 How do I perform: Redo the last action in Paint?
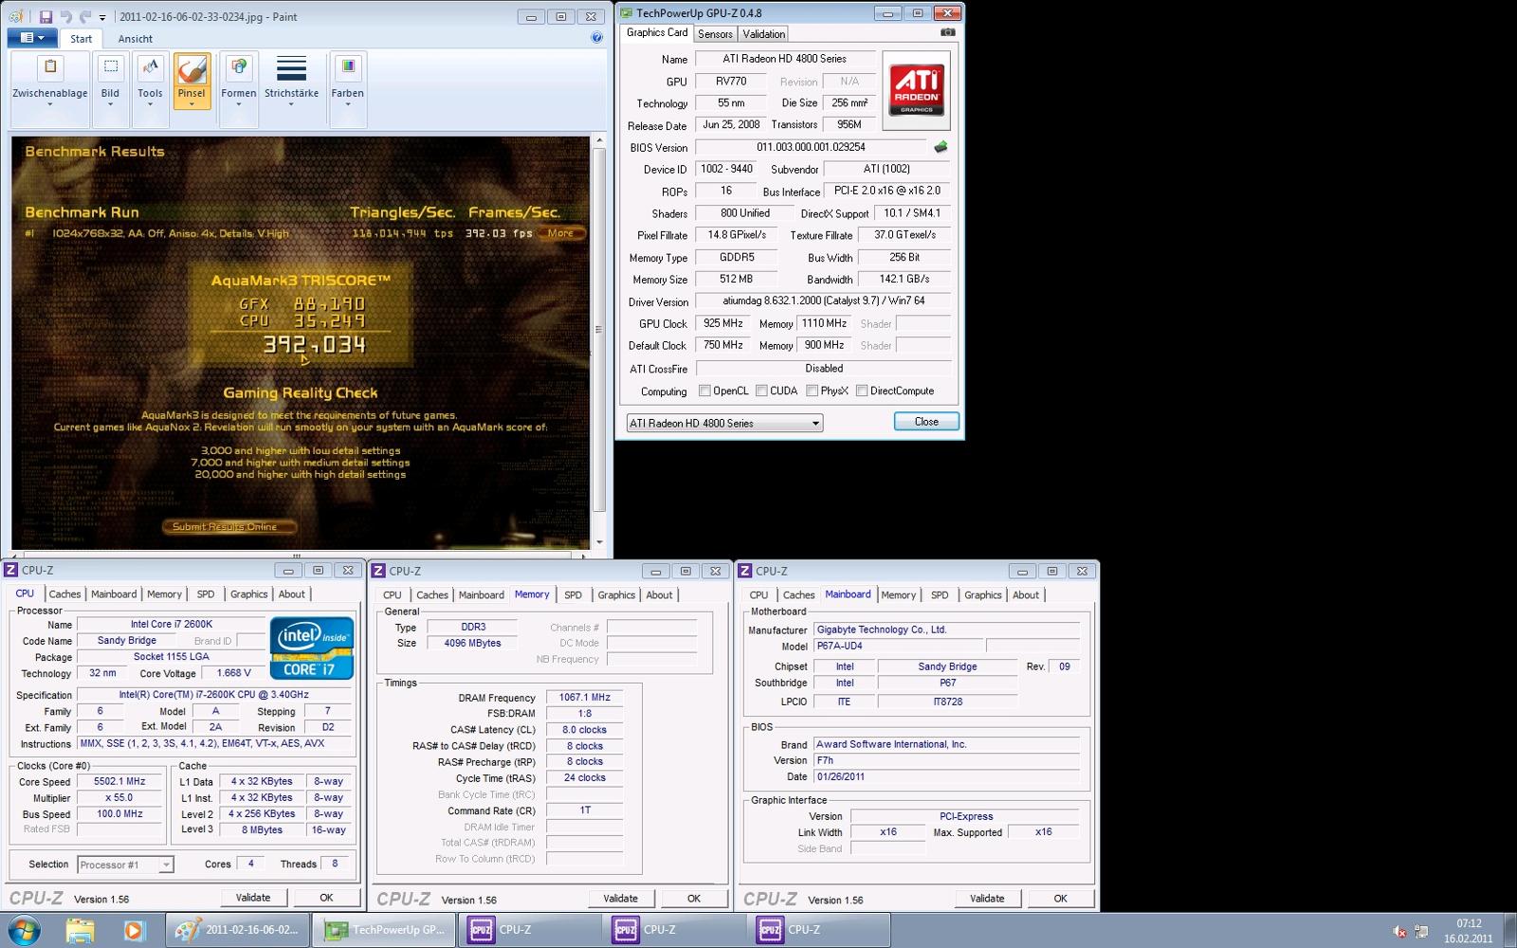coord(85,16)
